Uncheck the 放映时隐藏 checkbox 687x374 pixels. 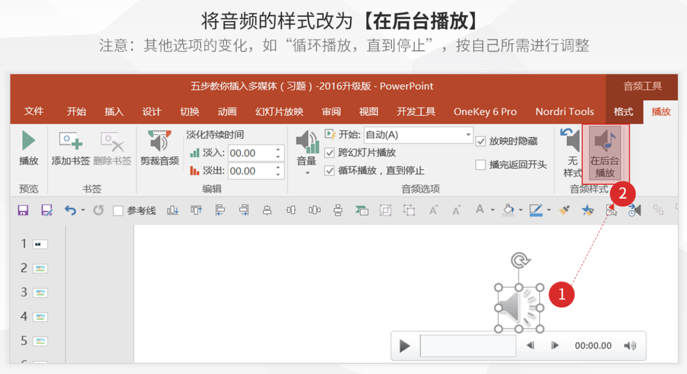(480, 141)
